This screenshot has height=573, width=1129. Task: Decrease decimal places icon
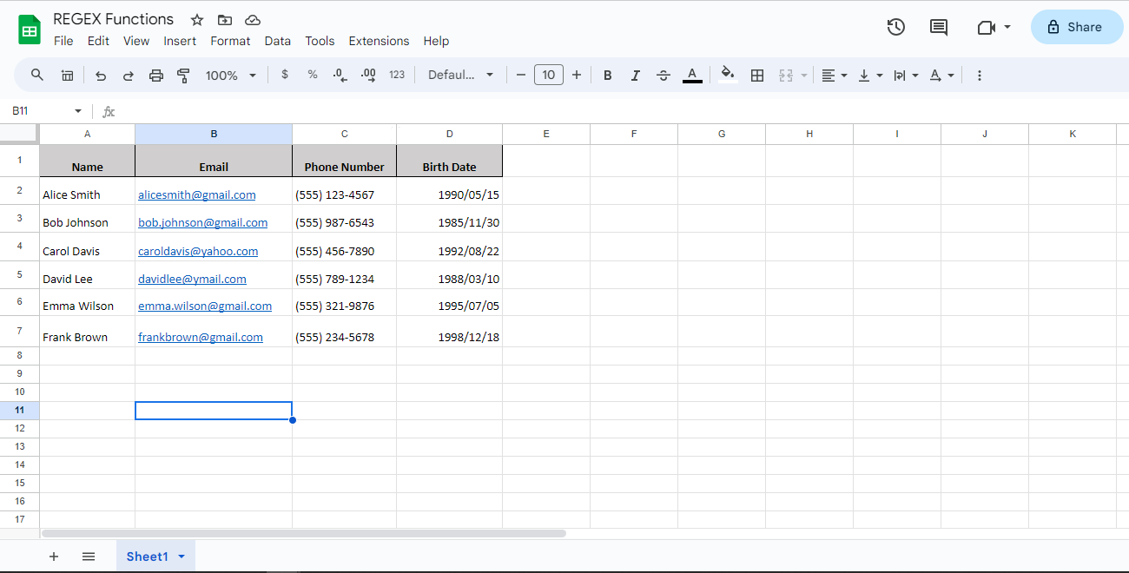click(340, 75)
